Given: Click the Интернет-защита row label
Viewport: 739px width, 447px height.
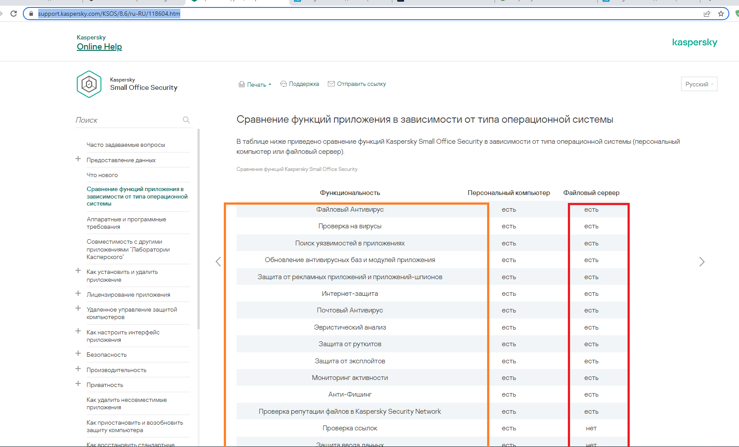Looking at the screenshot, I should (350, 294).
